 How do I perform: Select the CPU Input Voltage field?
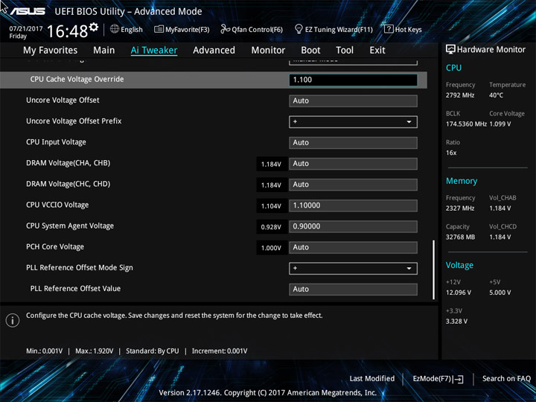[353, 142]
